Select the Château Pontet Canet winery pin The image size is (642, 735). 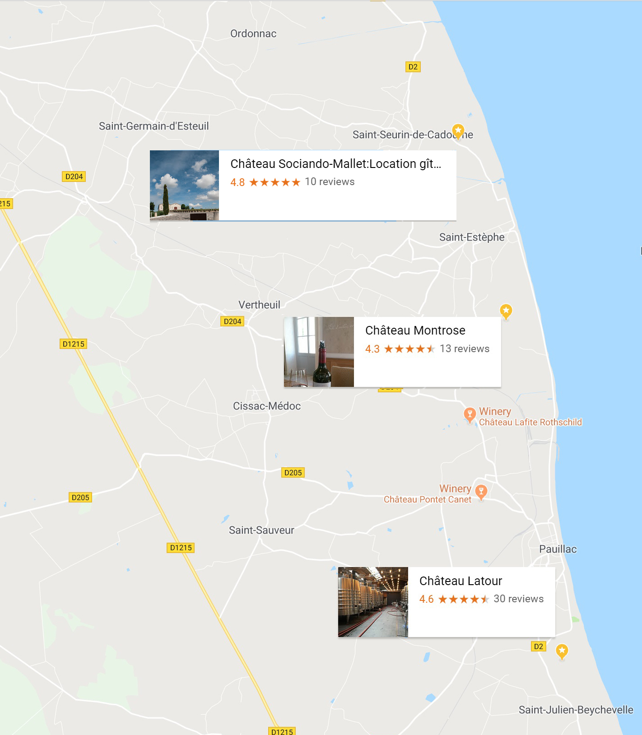pyautogui.click(x=481, y=492)
